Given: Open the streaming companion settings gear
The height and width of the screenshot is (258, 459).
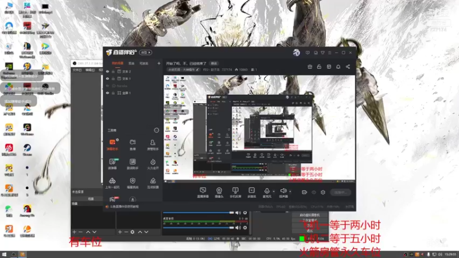Looking at the screenshot, I should pyautogui.click(x=323, y=192).
